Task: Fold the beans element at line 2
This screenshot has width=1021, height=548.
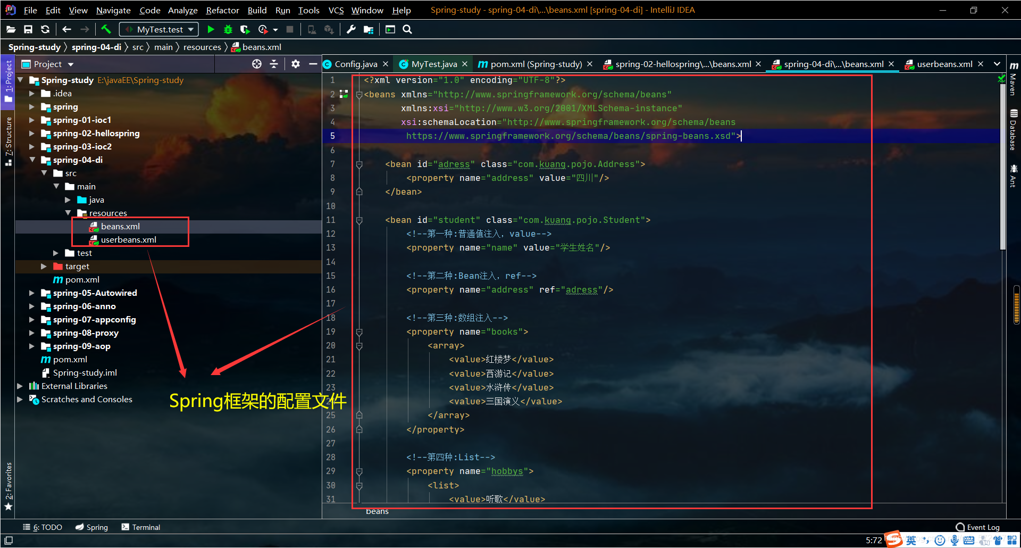Action: 359,95
